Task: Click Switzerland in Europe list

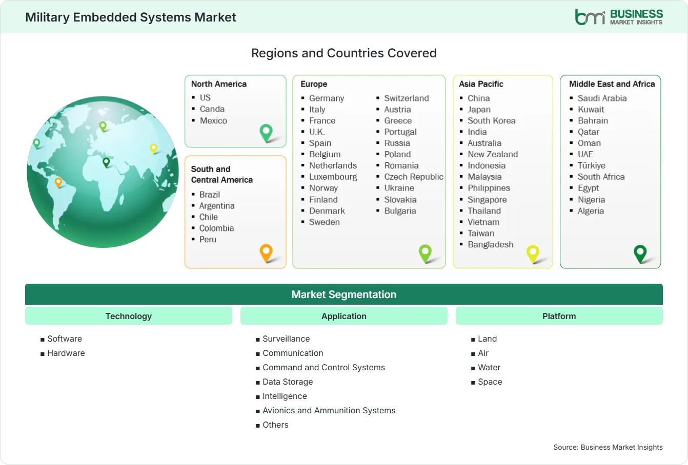Action: point(407,98)
